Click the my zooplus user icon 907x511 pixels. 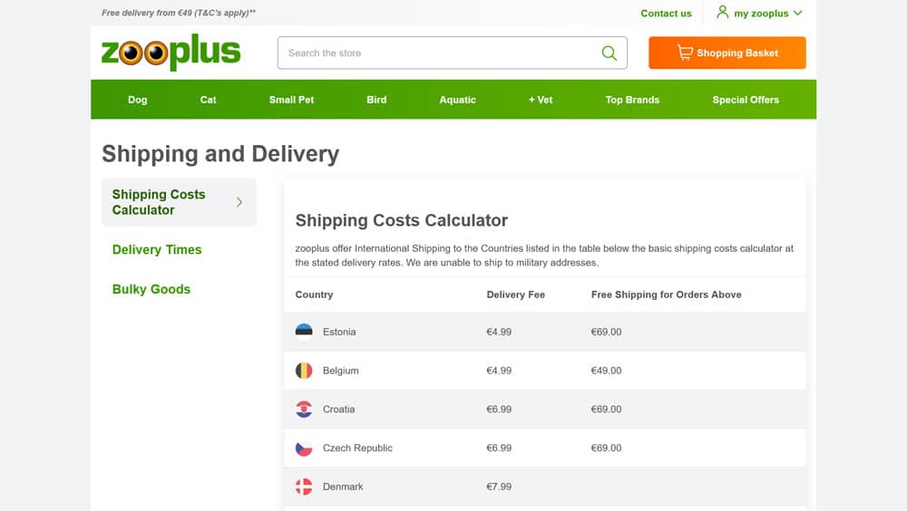(723, 13)
